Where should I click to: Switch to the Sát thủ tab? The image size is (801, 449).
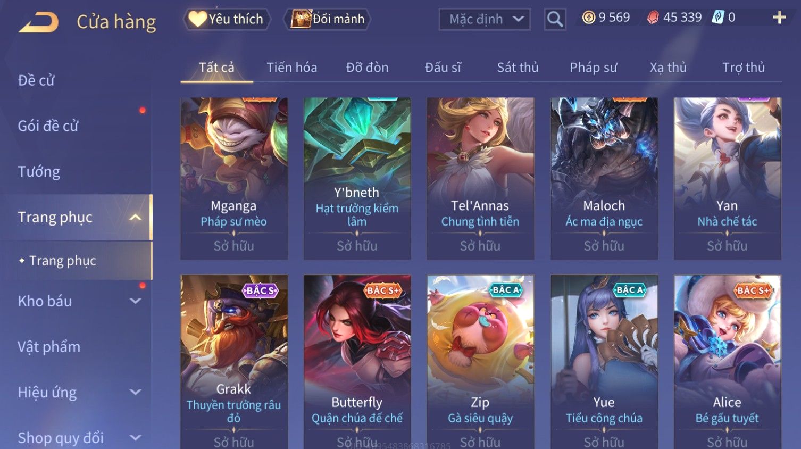(x=518, y=68)
